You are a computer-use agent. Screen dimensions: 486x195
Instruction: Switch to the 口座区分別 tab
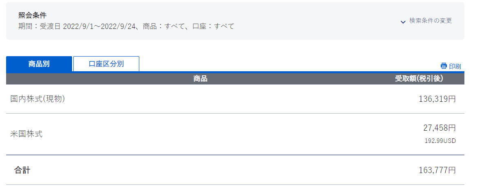coord(106,64)
